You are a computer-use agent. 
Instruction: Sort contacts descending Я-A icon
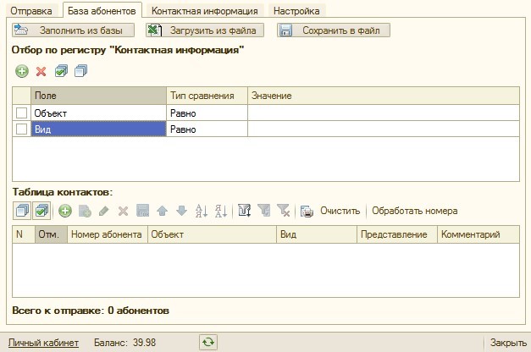click(x=221, y=211)
